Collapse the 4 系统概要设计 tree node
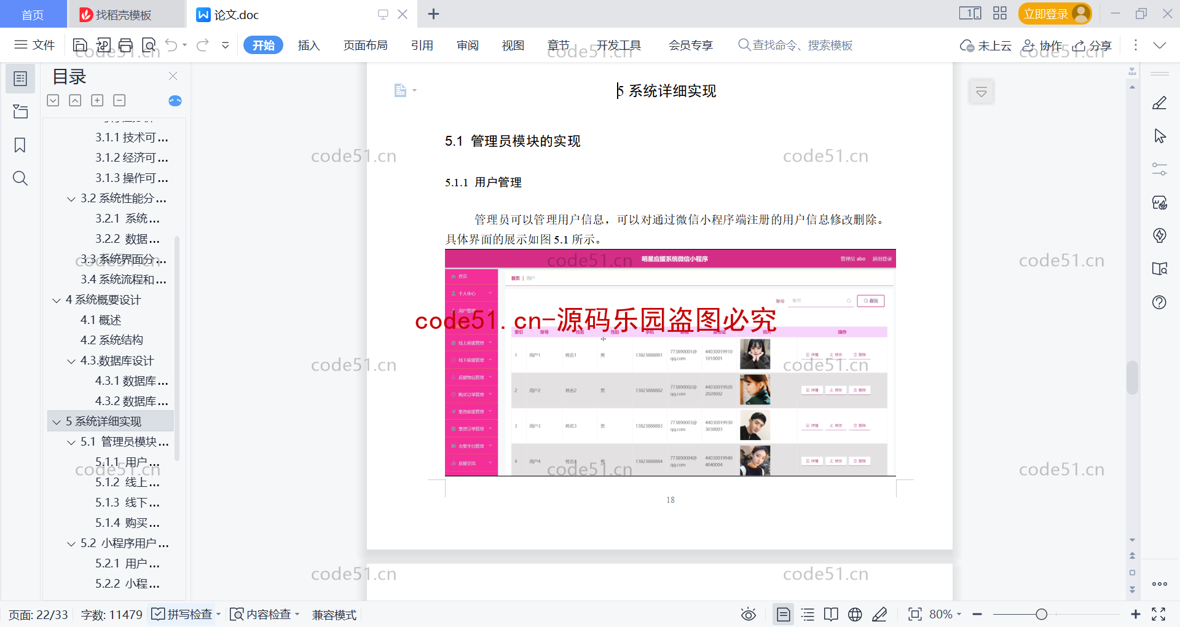Screen dimensions: 1180x627 57,300
